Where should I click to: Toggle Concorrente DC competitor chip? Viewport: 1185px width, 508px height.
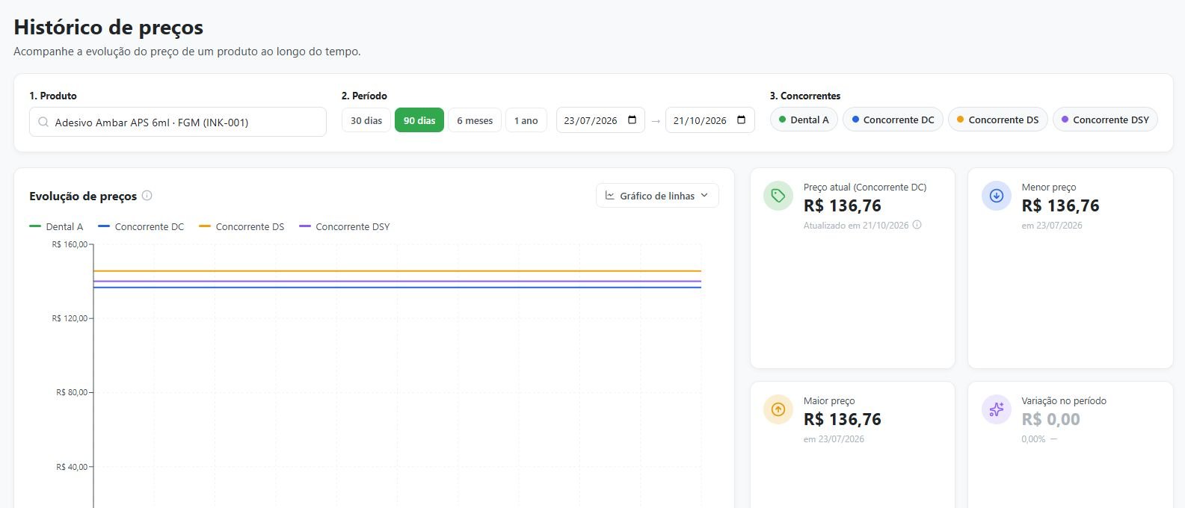pyautogui.click(x=893, y=120)
